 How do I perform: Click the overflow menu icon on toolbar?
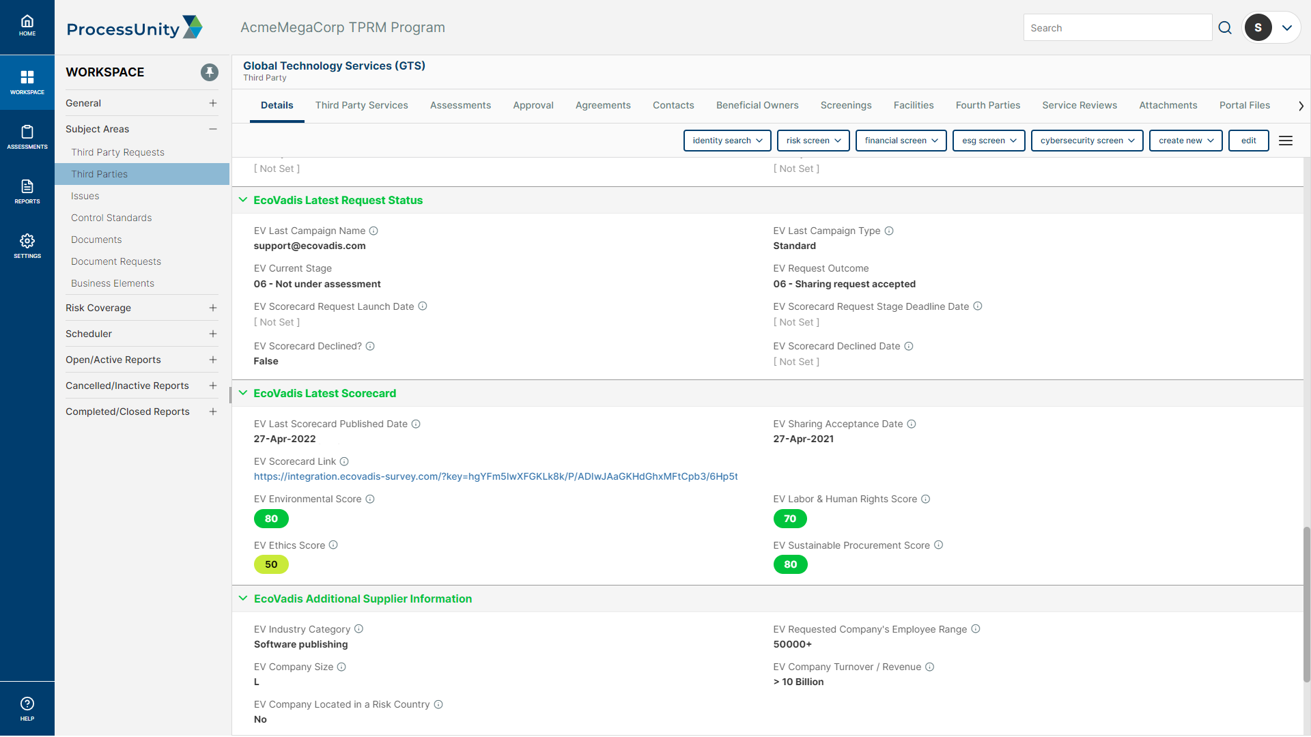point(1286,141)
